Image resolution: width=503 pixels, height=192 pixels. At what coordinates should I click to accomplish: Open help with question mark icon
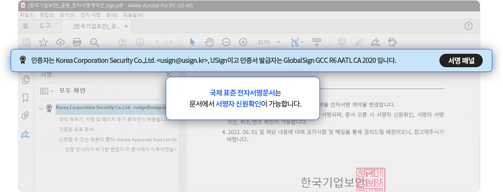click(468, 26)
